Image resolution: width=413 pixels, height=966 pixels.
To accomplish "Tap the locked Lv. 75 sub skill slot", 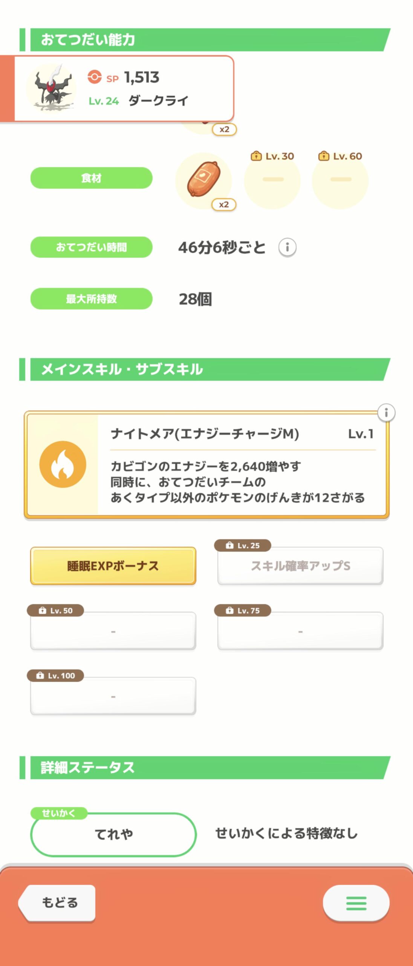I will (300, 631).
